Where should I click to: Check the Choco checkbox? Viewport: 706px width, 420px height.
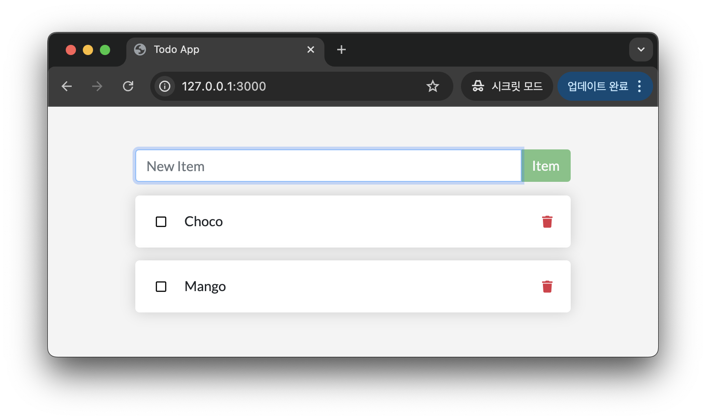161,222
